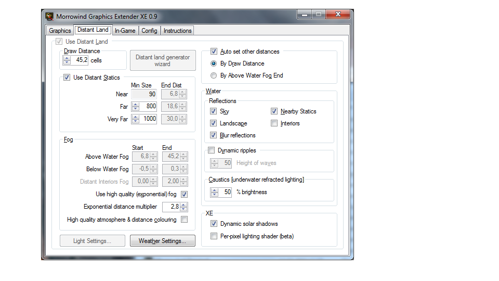Click the Draw Distance cells stepper arrows
This screenshot has height=281, width=499.
[x=67, y=60]
